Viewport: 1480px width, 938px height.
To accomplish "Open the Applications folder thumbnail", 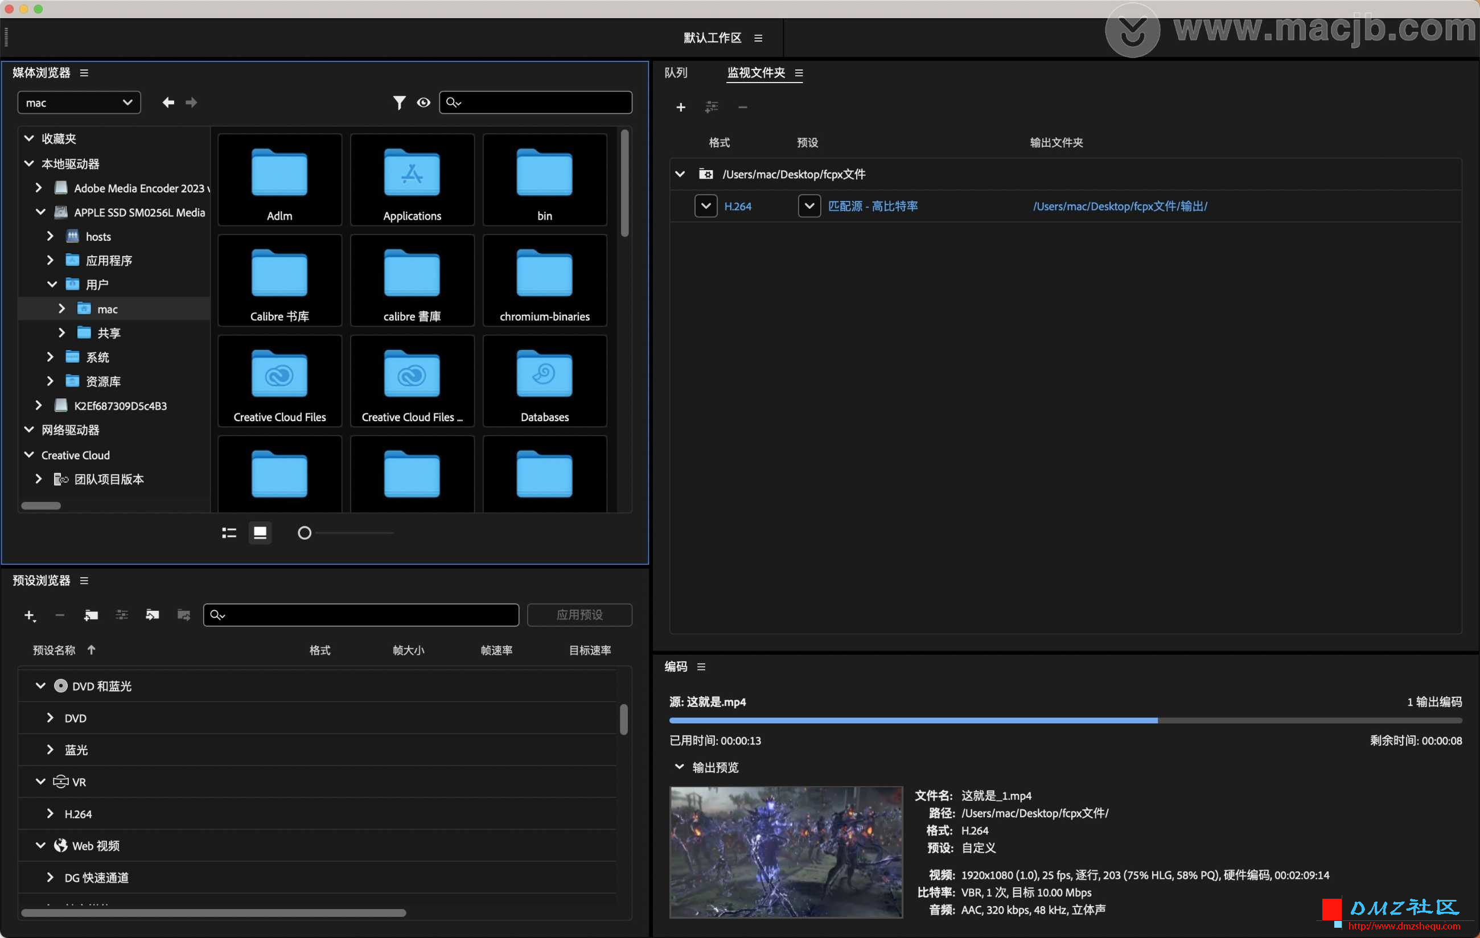I will [x=412, y=179].
